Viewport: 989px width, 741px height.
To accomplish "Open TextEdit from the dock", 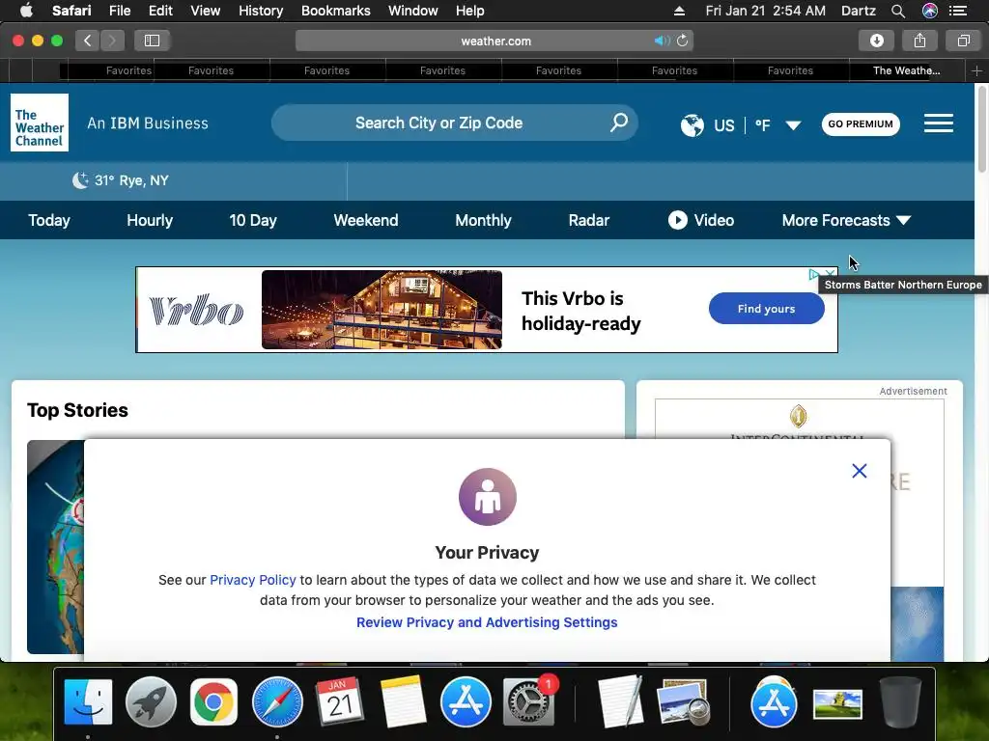I will [620, 702].
